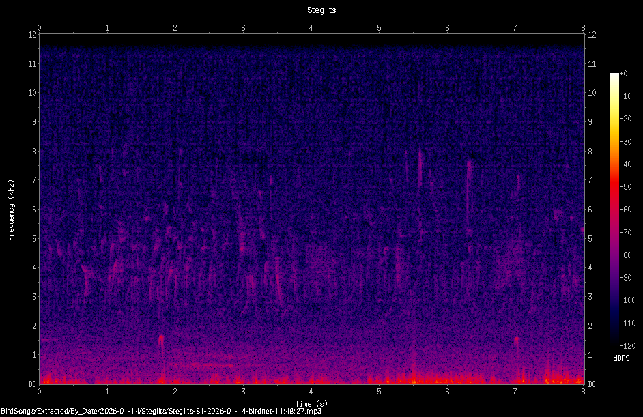The height and width of the screenshot is (417, 643).
Task: Click the 8 kHz label on right axis
Action: tap(590, 151)
